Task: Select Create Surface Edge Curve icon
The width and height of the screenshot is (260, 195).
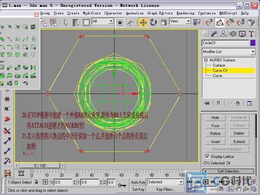Action: [x=33, y=55]
